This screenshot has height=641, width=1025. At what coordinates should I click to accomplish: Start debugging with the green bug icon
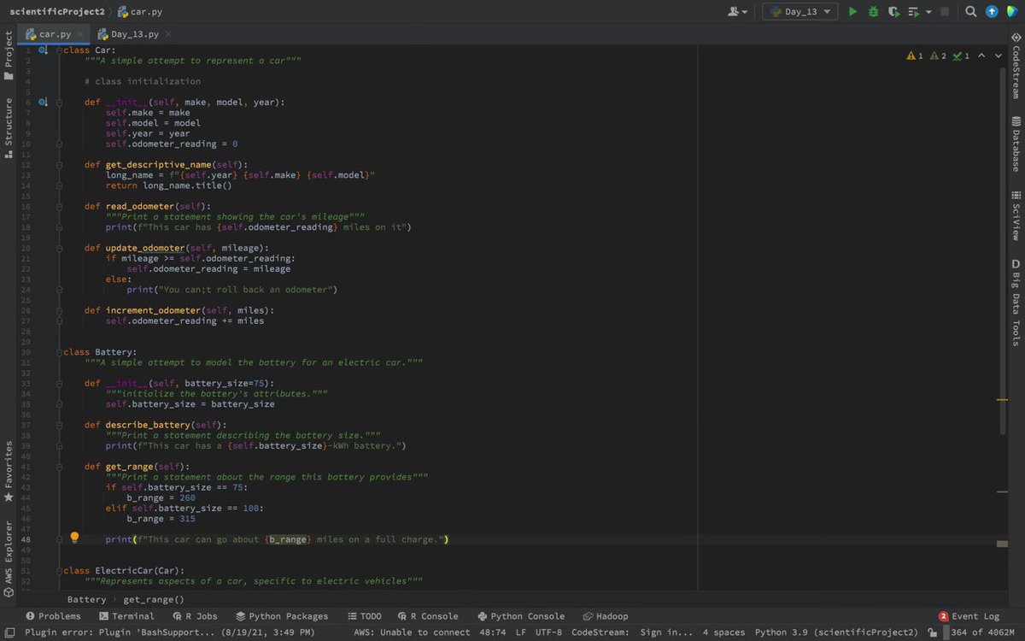pyautogui.click(x=873, y=12)
